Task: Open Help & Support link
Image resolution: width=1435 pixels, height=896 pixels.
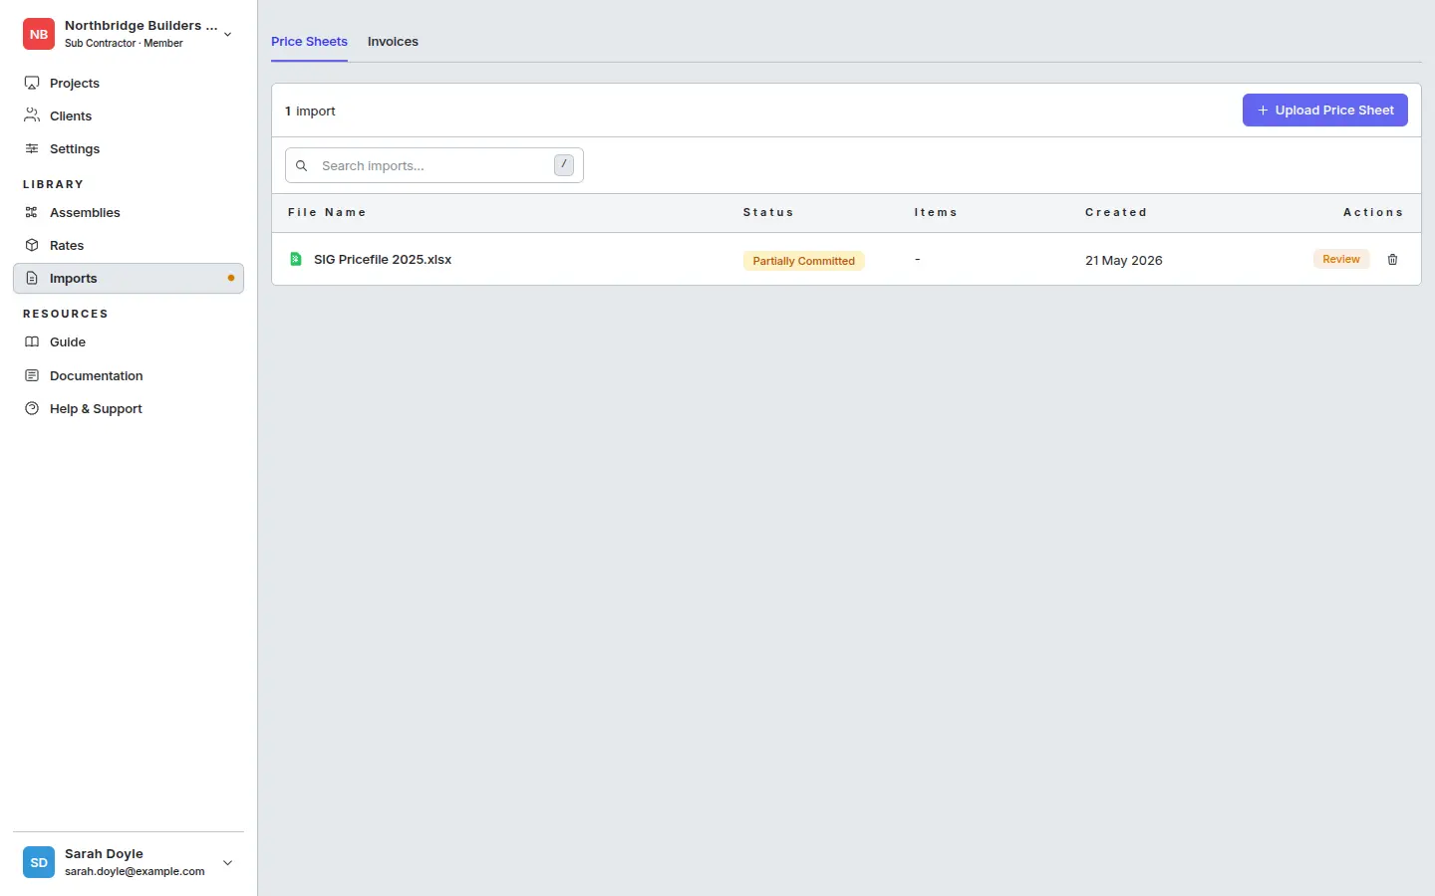Action: [x=129, y=408]
